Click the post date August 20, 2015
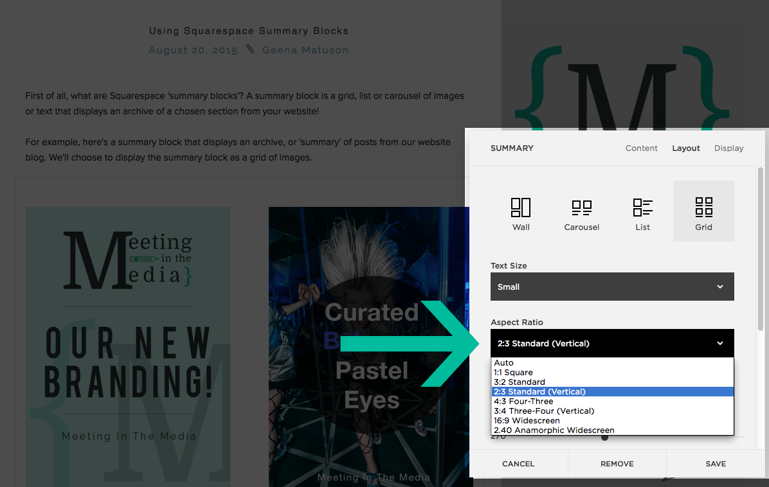 [193, 50]
